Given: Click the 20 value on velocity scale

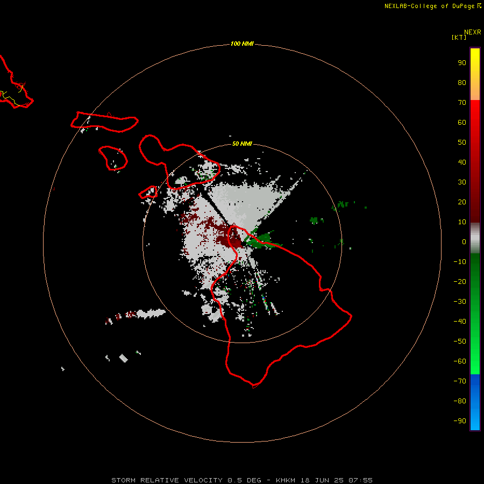Looking at the screenshot, I should [x=462, y=202].
